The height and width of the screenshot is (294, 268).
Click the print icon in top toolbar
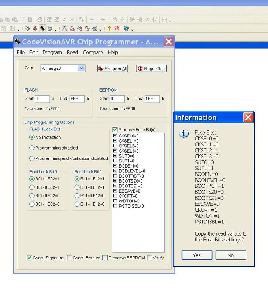(x=40, y=19)
